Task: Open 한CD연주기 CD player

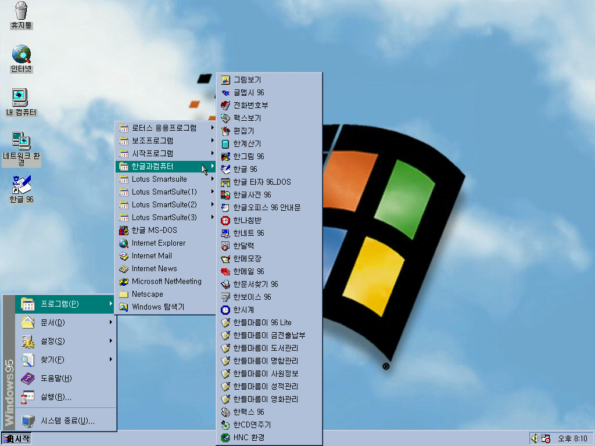Action: click(269, 425)
